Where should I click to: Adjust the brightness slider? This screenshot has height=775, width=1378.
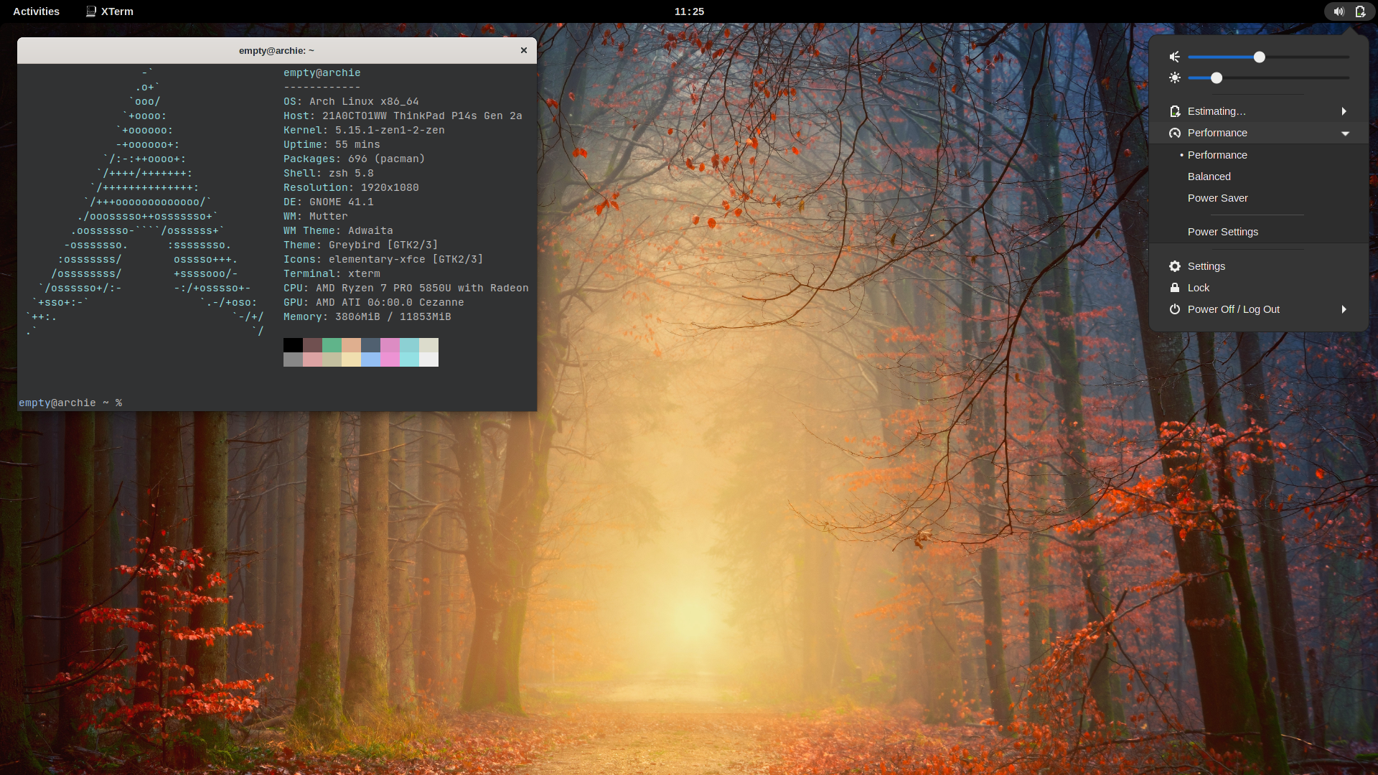coord(1268,77)
